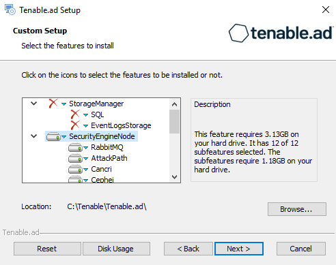Open the install-state dropdown arrow for EventLogsStorage
336x265 pixels.
click(86, 126)
